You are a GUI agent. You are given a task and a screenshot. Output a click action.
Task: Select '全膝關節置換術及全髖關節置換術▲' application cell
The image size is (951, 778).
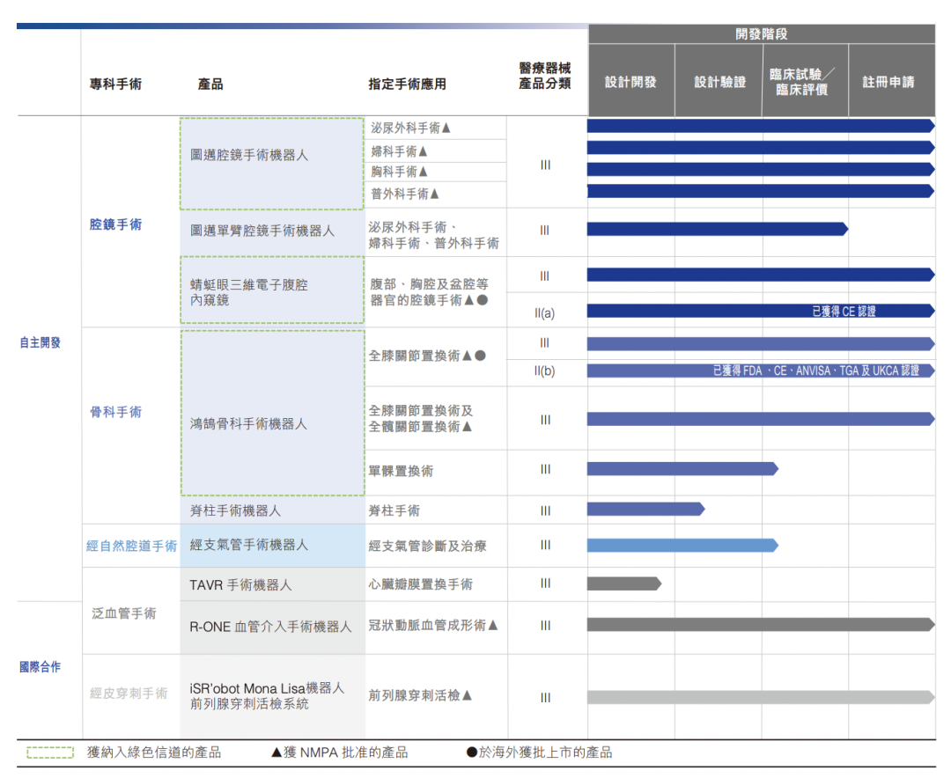(x=420, y=419)
